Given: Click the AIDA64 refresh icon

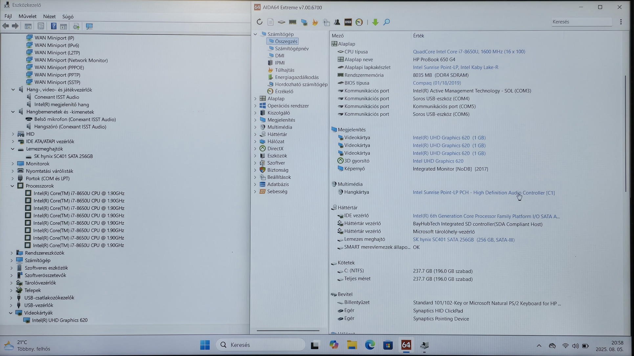Looking at the screenshot, I should click(x=259, y=22).
